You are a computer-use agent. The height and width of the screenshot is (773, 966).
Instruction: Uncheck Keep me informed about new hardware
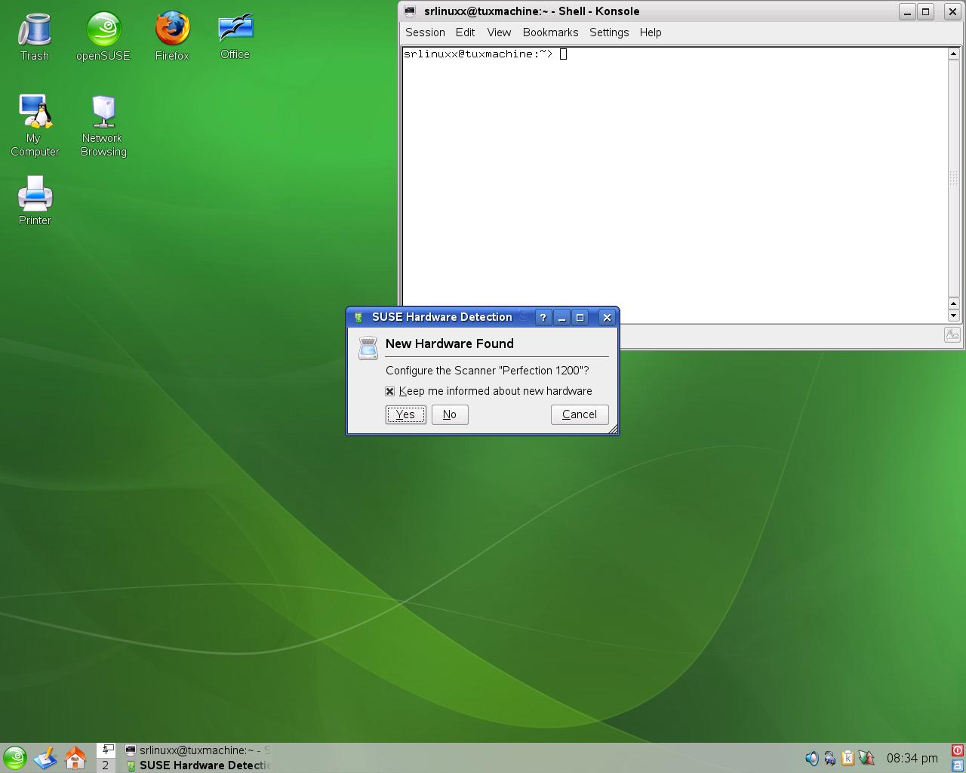[390, 391]
